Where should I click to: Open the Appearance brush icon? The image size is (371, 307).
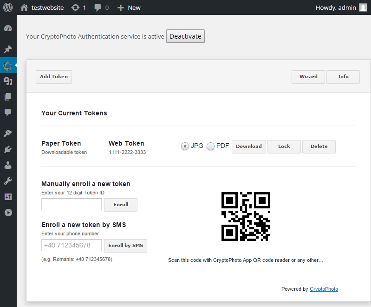coord(8,133)
